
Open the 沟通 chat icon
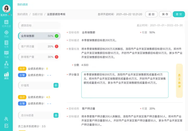coord(6,54)
